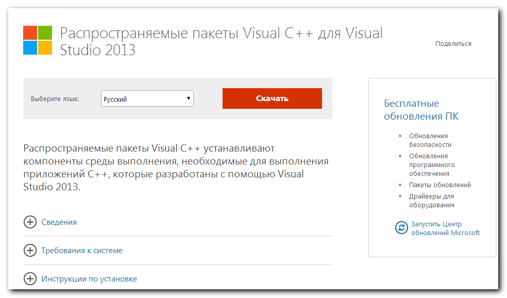Click the red Скачать download button
The height and width of the screenshot is (298, 507).
pos(272,98)
